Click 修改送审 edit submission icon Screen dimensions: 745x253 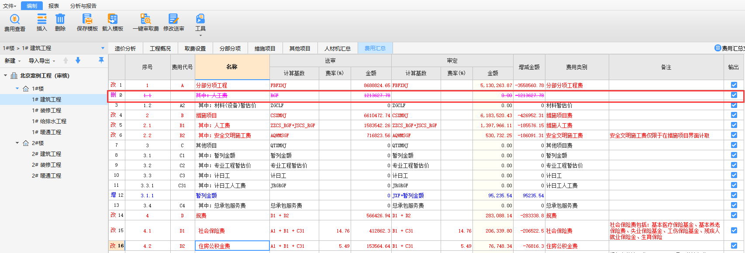pos(173,23)
